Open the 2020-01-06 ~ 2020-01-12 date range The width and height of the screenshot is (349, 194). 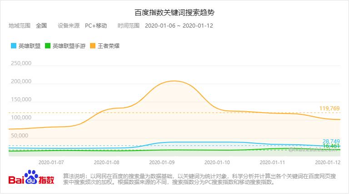[179, 25]
